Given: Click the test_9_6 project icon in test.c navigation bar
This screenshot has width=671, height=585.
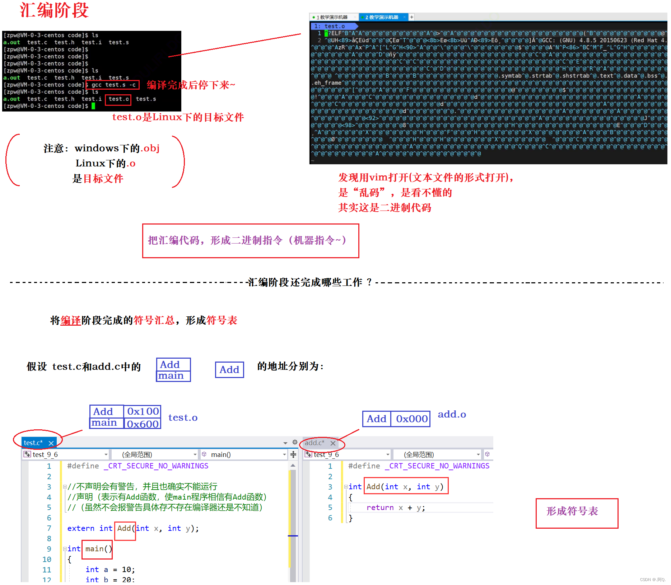Looking at the screenshot, I should tap(27, 454).
